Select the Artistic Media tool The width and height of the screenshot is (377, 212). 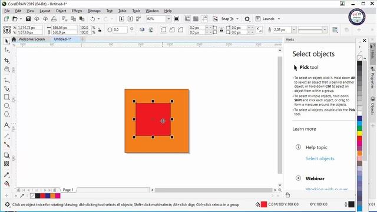coord(6,88)
